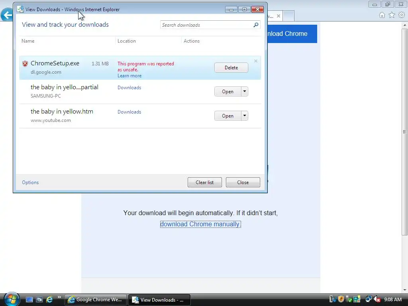
Task: Click the muted volume speaker tray icon
Action: (377, 299)
